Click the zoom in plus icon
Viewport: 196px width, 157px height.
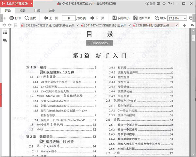click(191, 18)
